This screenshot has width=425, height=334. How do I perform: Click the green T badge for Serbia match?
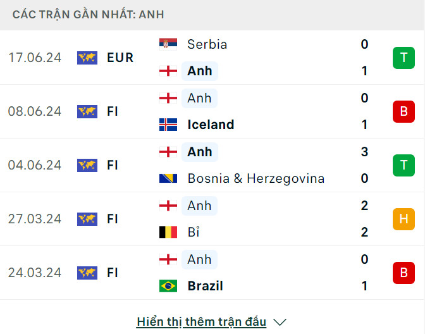(x=403, y=58)
